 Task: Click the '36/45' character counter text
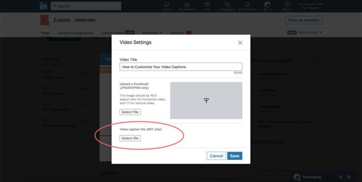(238, 73)
